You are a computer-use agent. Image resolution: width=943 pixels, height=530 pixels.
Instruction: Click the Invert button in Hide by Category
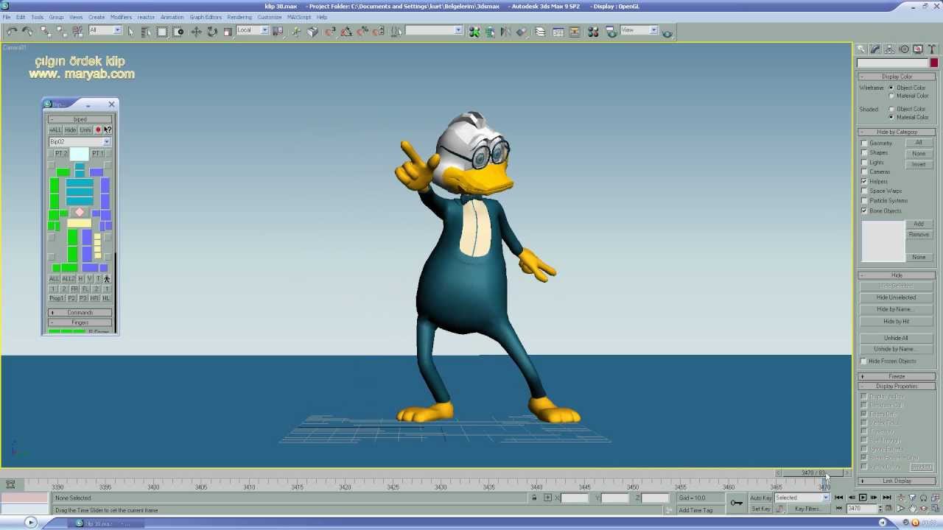[919, 164]
